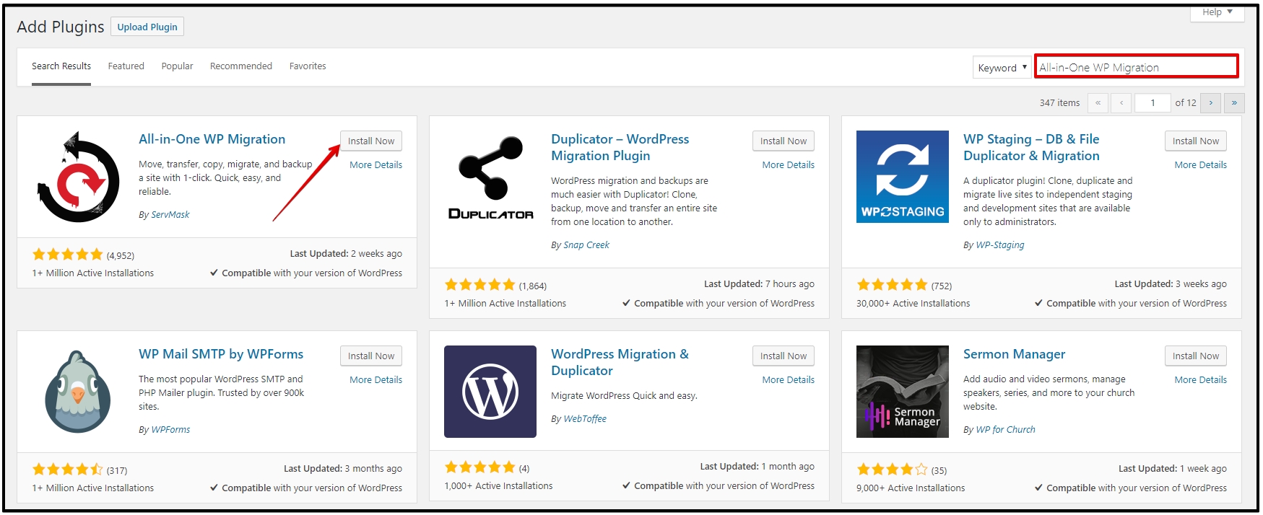Viewport: 1263px width, 515px height.
Task: Click the WP Staging plugin logo
Action: point(903,177)
